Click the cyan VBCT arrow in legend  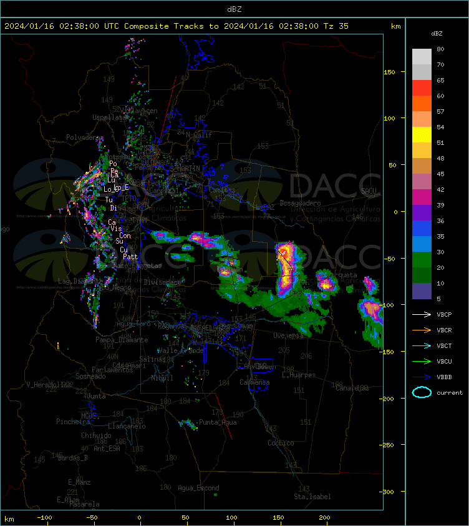click(422, 345)
